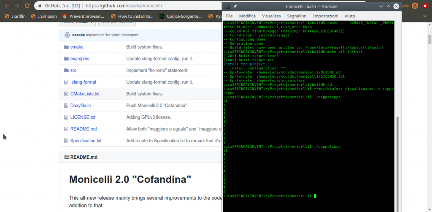Open the Branch: master dropdown
Viewport: 432px width, 212px height.
tap(77, 22)
